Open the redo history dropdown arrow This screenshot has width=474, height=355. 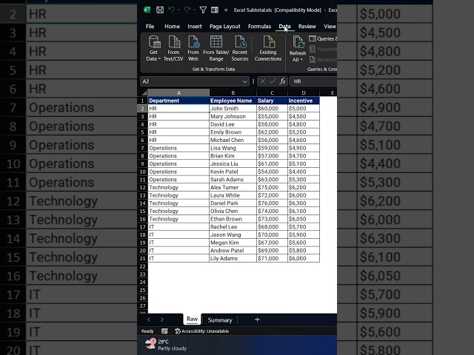point(194,10)
